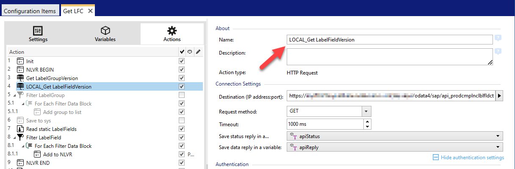The width and height of the screenshot is (515, 169).
Task: Click the Get LabelGroupVersion database icon
Action: coord(20,78)
